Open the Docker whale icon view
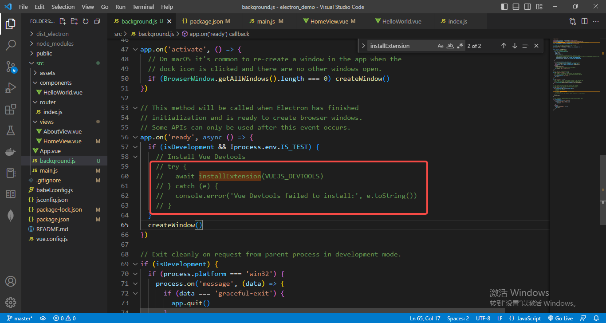The height and width of the screenshot is (323, 606). click(11, 152)
